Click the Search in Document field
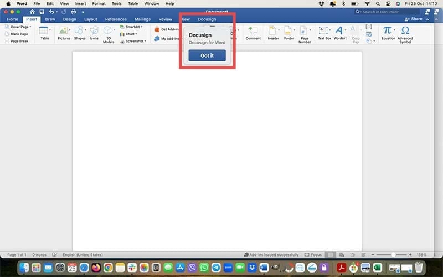Image resolution: width=443 pixels, height=277 pixels. [387, 12]
